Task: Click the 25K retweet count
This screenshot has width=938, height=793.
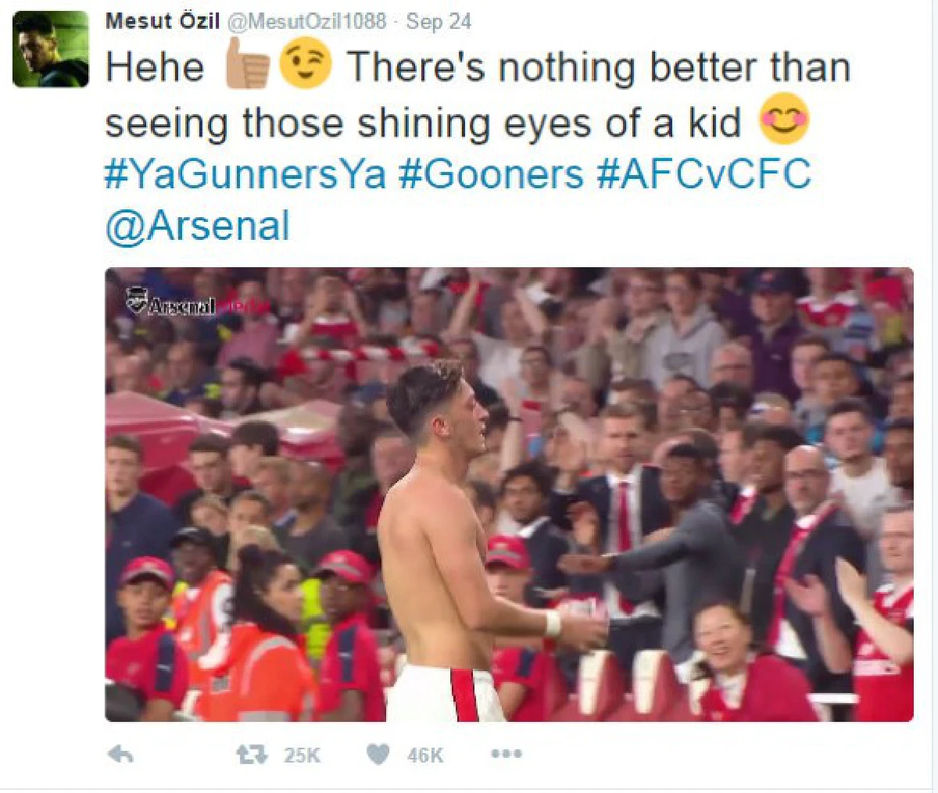Action: pyautogui.click(x=302, y=755)
